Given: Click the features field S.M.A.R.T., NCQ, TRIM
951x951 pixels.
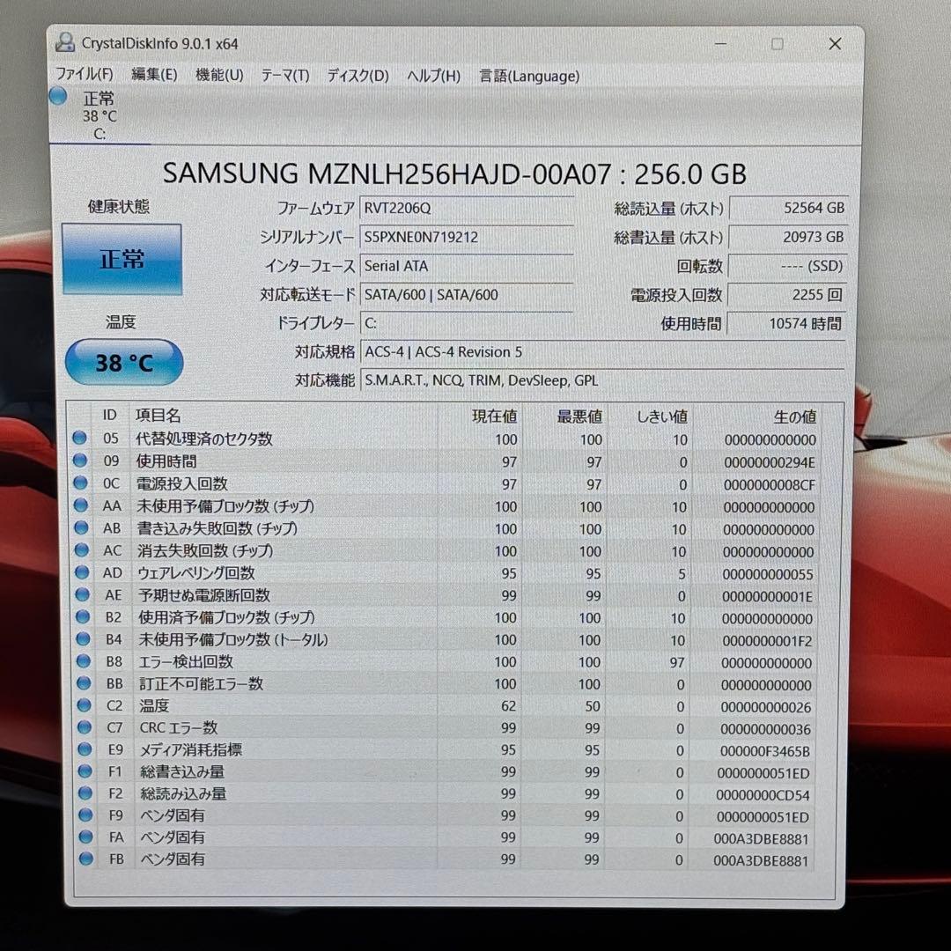Looking at the screenshot, I should coord(602,380).
